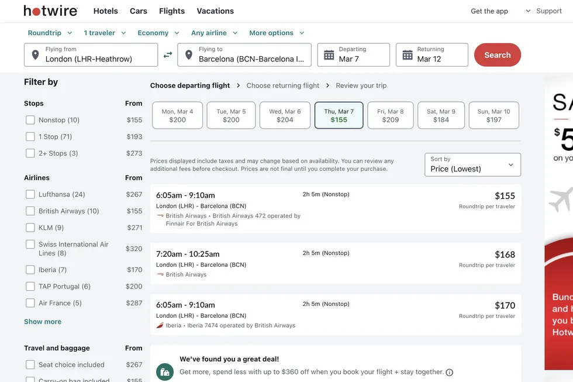
Task: Select the Tue, Mar 5 $200 date tab
Action: (x=231, y=115)
